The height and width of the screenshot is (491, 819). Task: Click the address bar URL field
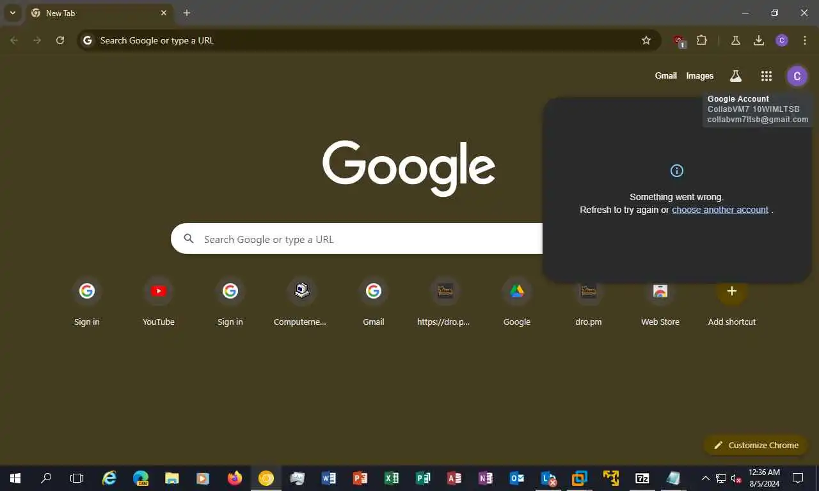pyautogui.click(x=368, y=40)
